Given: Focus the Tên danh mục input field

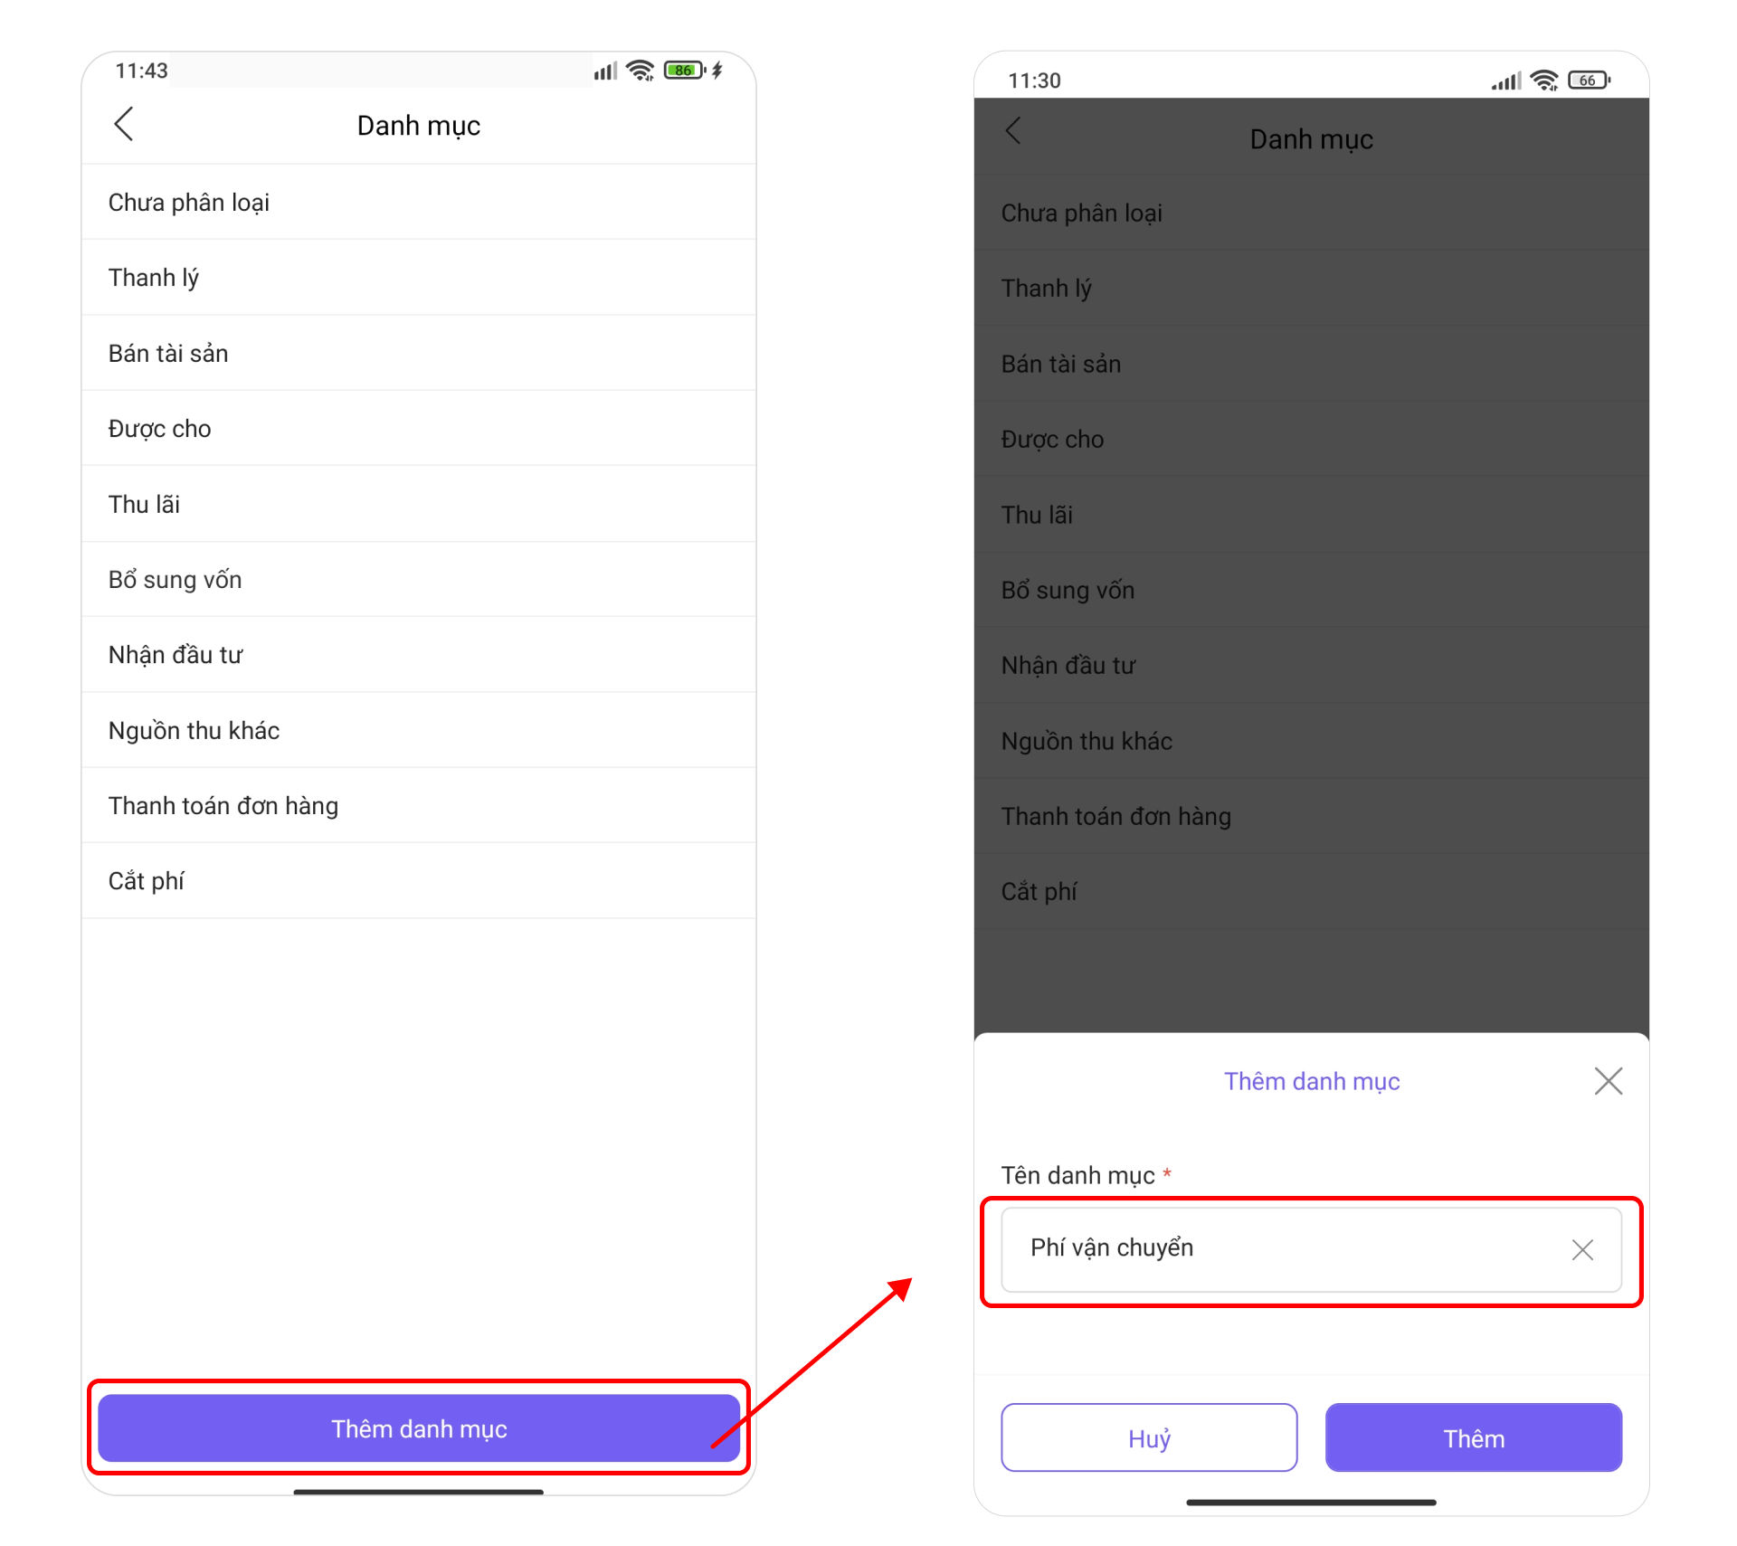Looking at the screenshot, I should [1311, 1249].
